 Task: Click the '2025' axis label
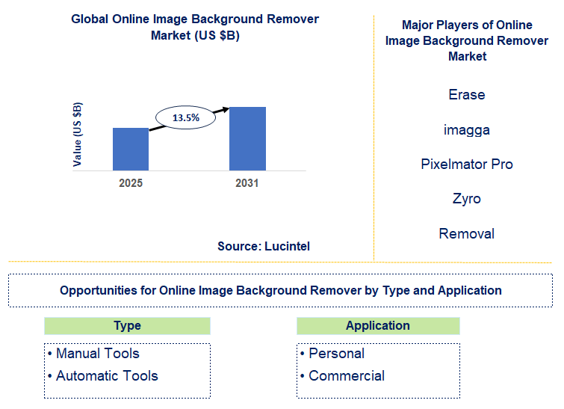131,183
